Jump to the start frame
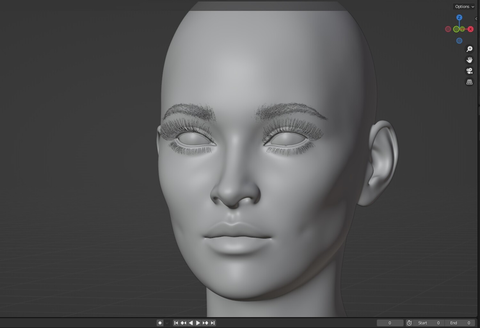Image resolution: width=480 pixels, height=328 pixels. tap(176, 323)
